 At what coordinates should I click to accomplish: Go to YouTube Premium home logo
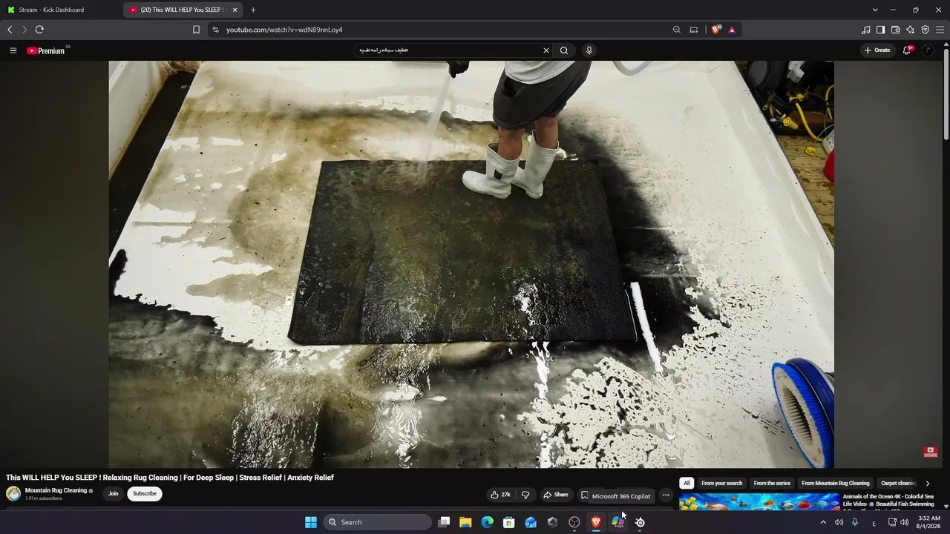click(46, 50)
